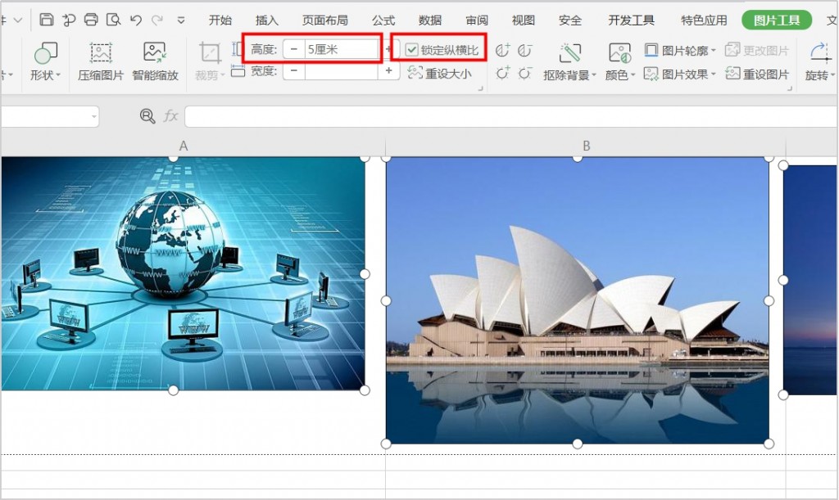
Task: Click the Shapes (形状) icon
Action: tap(46, 53)
